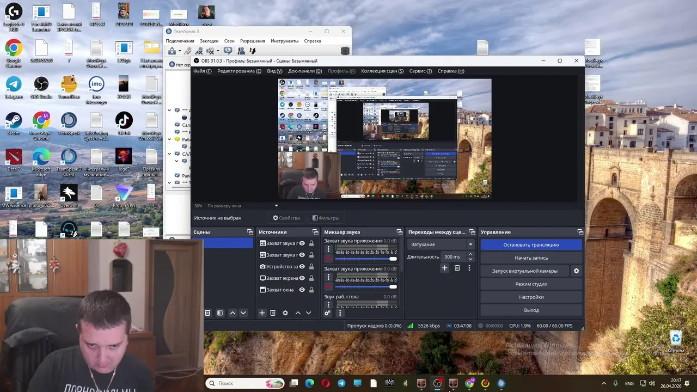The width and height of the screenshot is (697, 392).
Task: Open source properties gear in Источники panel
Action: click(285, 313)
